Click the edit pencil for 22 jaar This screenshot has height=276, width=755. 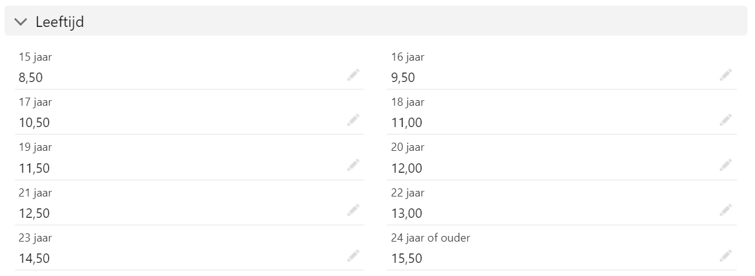726,210
